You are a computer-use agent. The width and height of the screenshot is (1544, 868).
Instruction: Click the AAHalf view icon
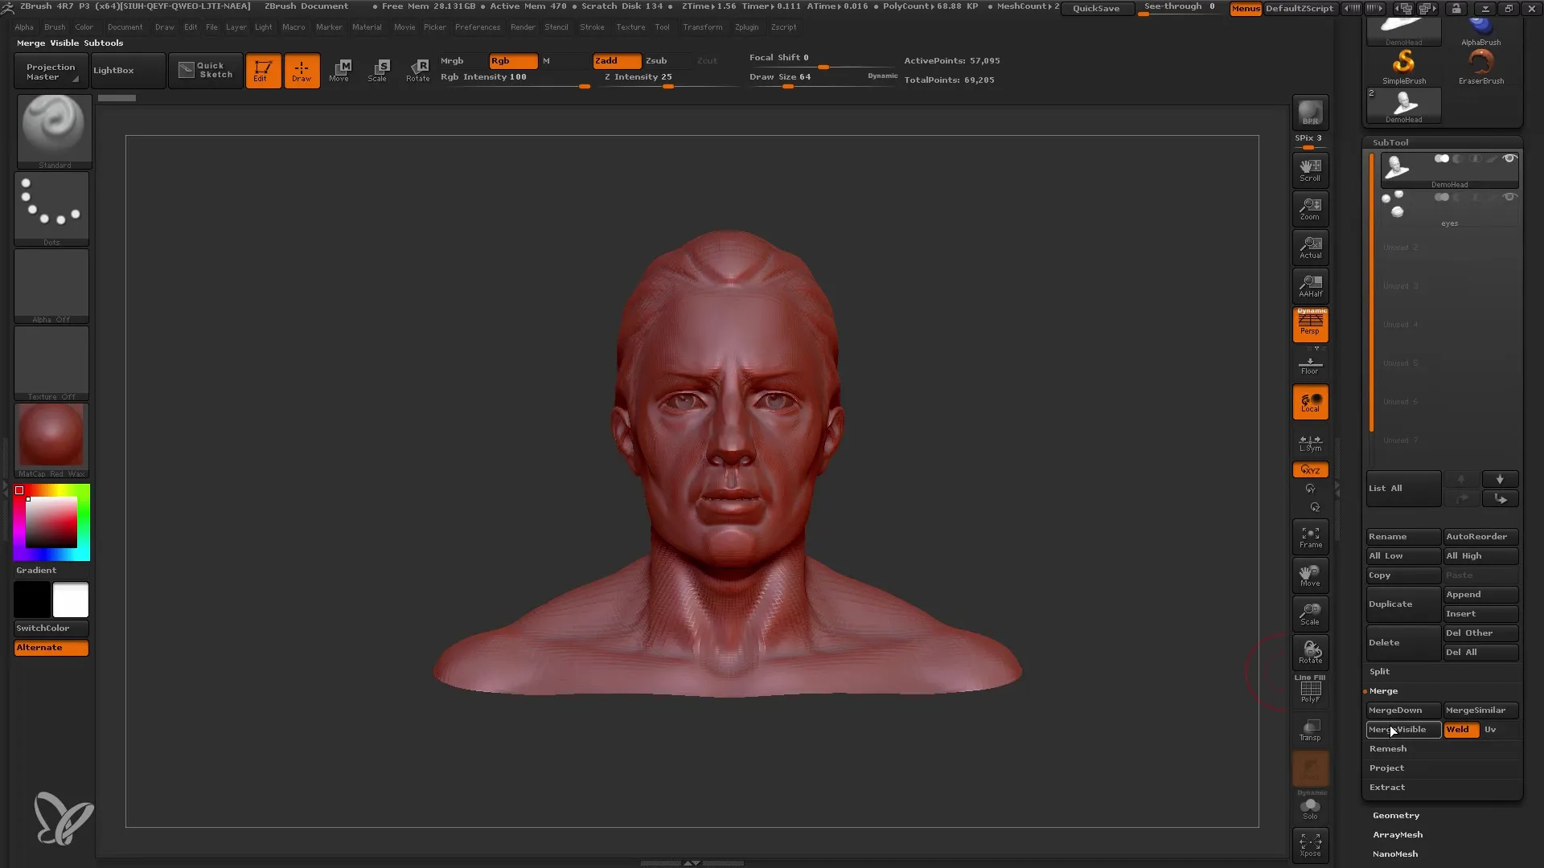click(x=1310, y=286)
